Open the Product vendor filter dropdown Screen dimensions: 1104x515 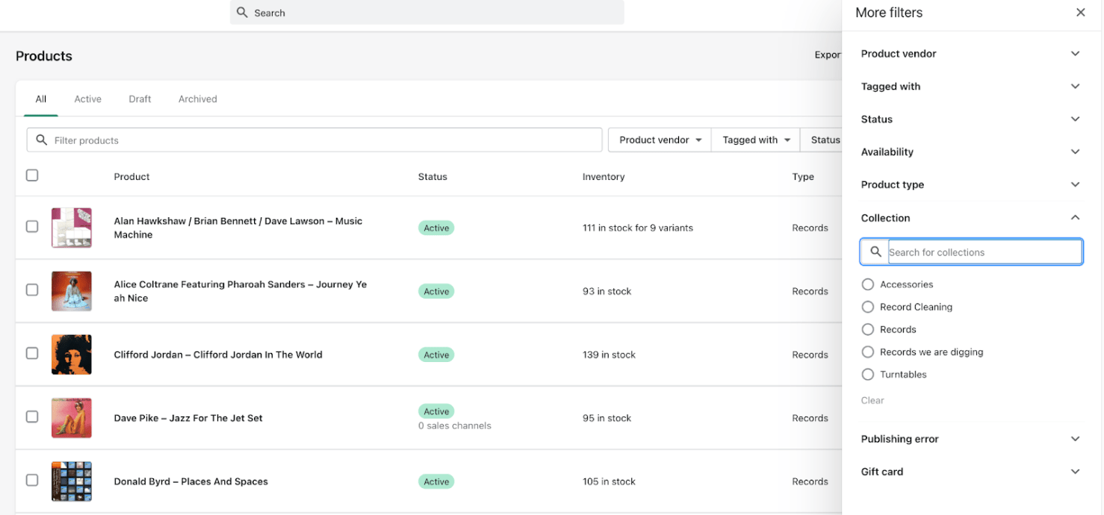(658, 140)
